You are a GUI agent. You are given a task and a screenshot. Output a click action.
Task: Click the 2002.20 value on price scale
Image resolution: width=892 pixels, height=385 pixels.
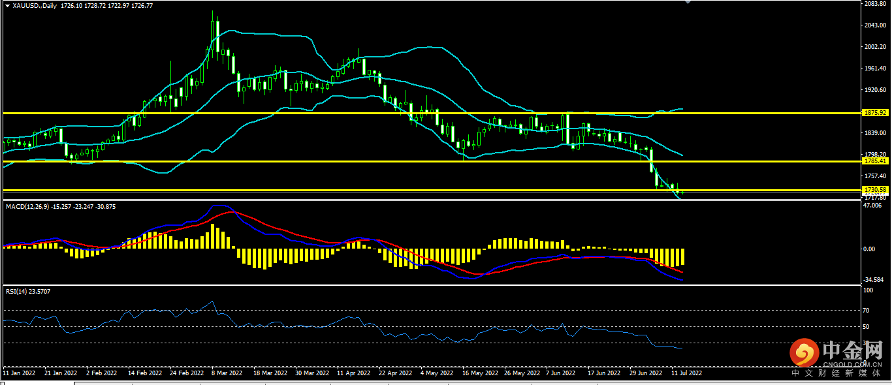pos(874,47)
